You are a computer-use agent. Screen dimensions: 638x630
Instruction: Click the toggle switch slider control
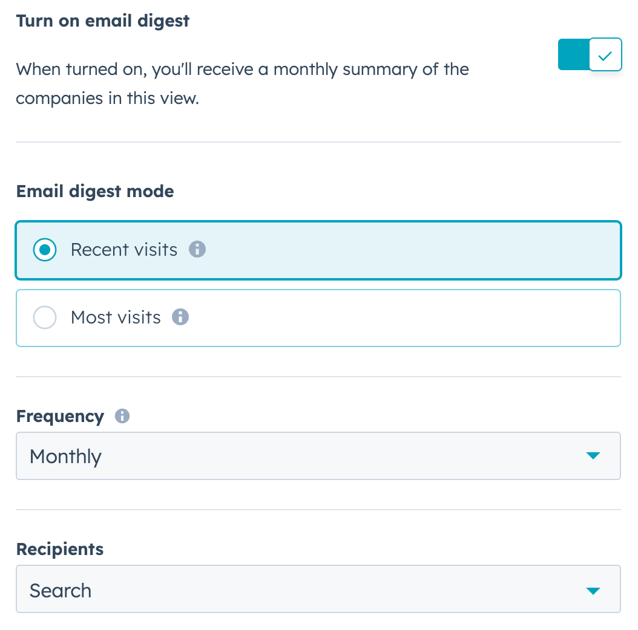(x=590, y=54)
